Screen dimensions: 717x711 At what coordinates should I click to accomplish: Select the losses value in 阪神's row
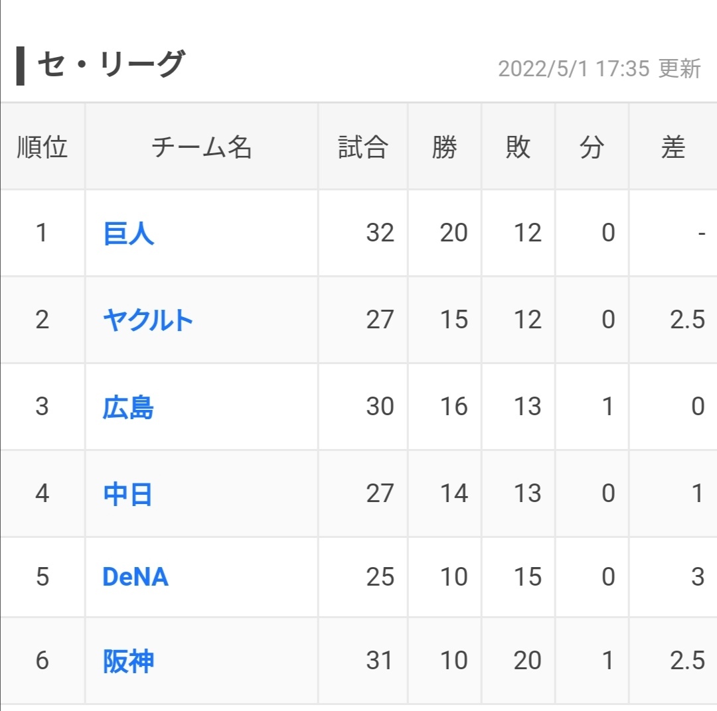(528, 661)
